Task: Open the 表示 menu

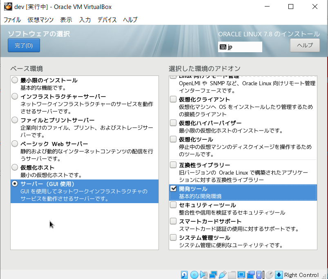Action: coord(66,20)
